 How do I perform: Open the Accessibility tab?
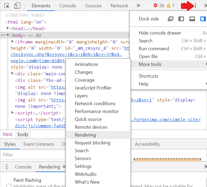coord(147,144)
